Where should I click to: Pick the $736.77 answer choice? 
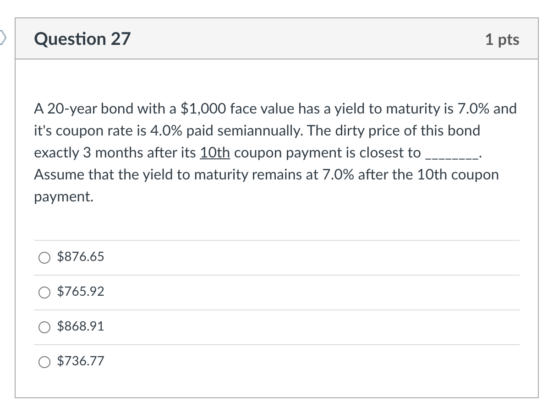pyautogui.click(x=44, y=362)
